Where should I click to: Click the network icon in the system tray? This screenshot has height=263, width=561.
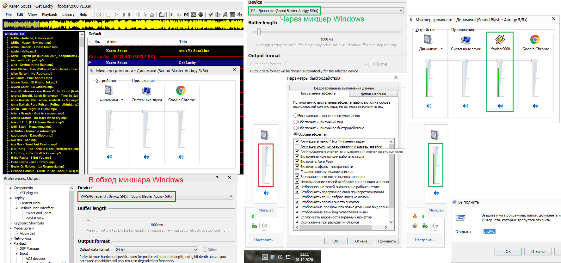[288, 257]
